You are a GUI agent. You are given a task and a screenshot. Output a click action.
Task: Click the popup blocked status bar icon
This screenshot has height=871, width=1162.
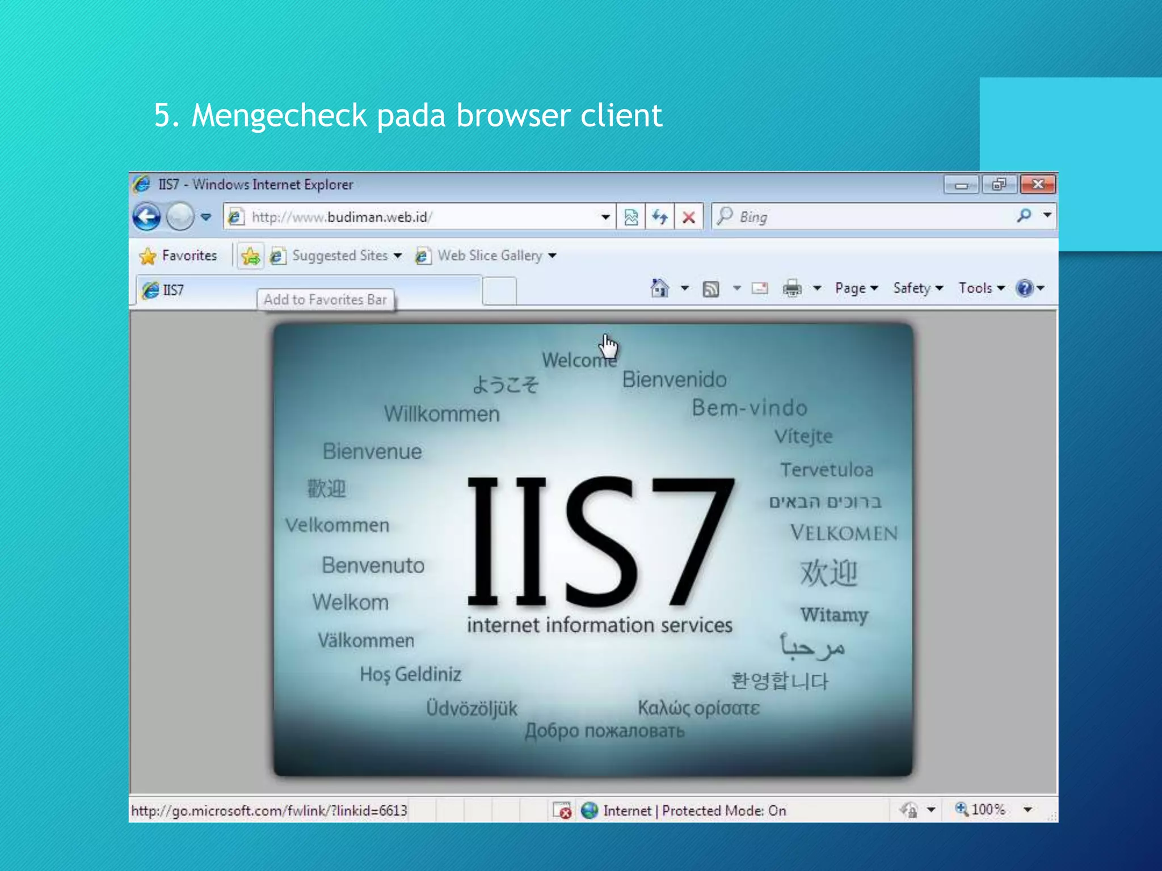point(562,810)
